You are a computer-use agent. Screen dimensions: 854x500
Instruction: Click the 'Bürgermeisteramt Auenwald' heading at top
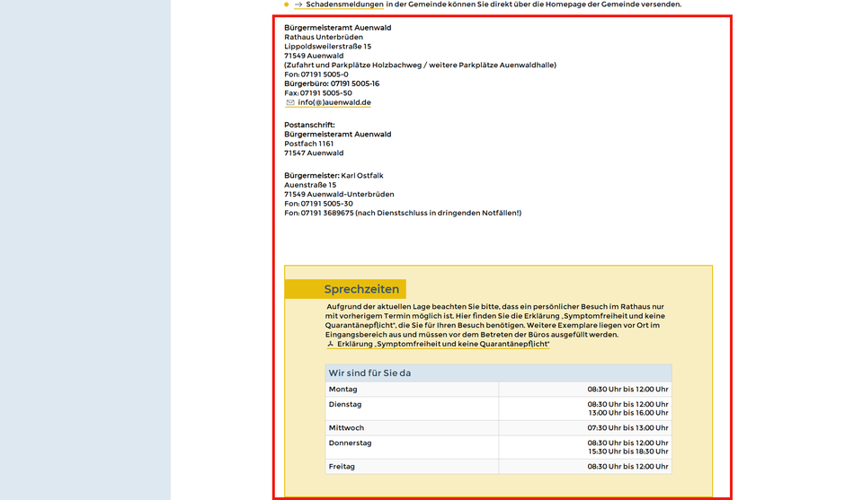pyautogui.click(x=338, y=28)
